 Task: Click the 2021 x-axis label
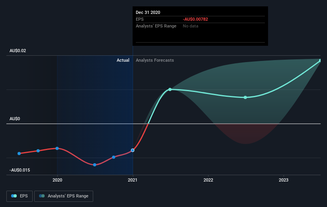[133, 180]
